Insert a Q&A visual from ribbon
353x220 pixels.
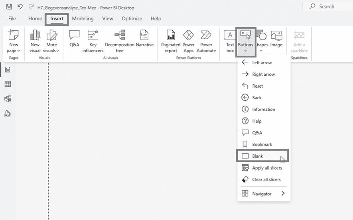pyautogui.click(x=74, y=39)
